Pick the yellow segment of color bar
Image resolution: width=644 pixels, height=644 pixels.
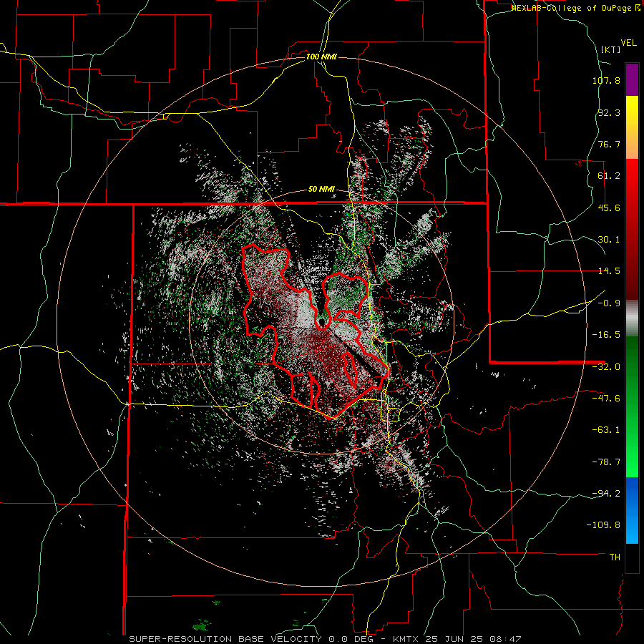click(x=632, y=127)
